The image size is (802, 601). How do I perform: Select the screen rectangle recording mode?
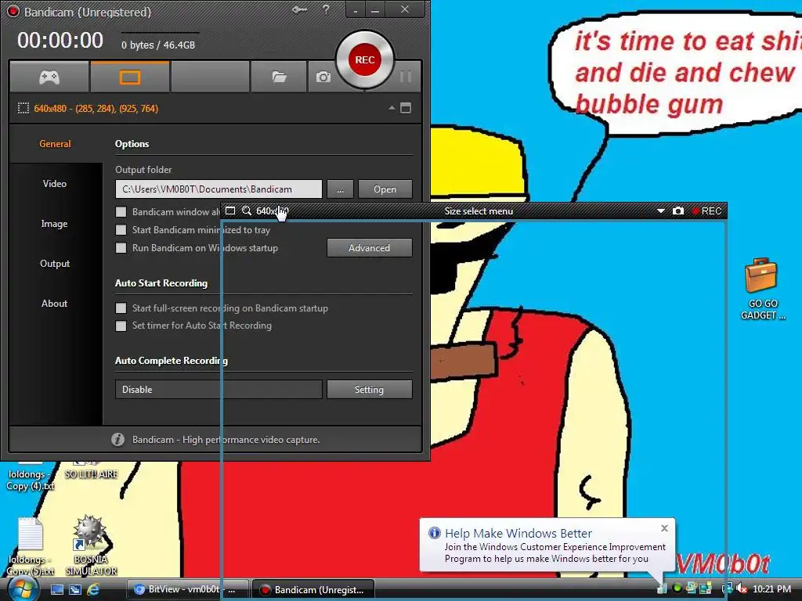click(130, 77)
